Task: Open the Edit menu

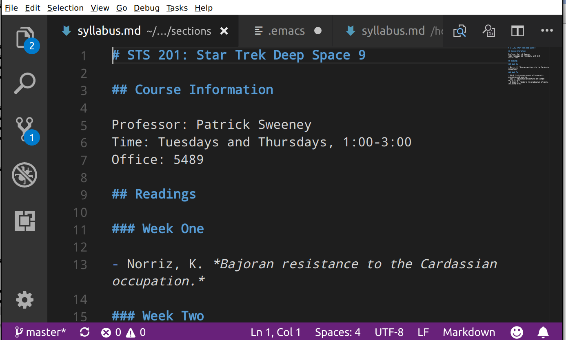Action: tap(33, 8)
